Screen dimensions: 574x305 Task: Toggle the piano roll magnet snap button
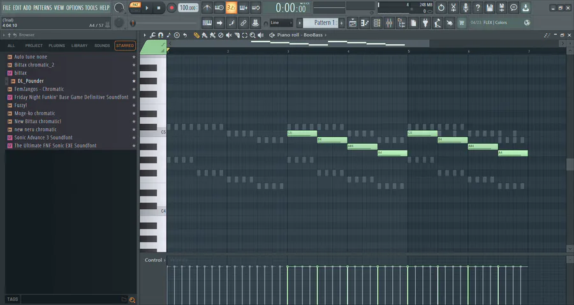pyautogui.click(x=161, y=35)
